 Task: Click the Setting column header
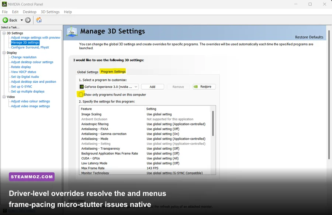(177, 109)
